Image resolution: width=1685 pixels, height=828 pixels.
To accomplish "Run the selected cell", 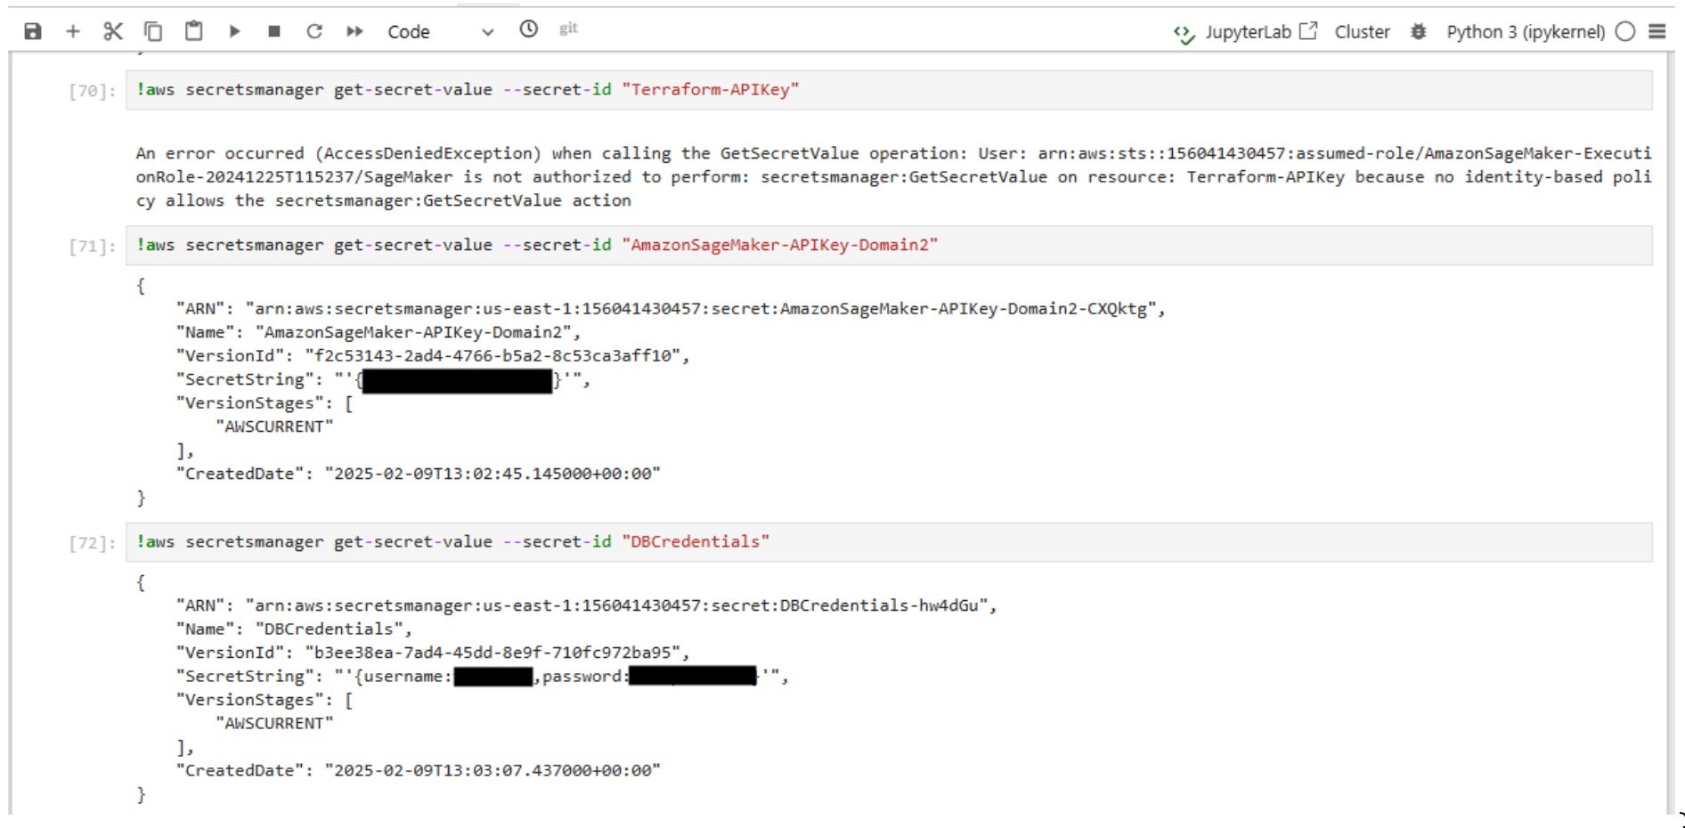I will click(234, 32).
